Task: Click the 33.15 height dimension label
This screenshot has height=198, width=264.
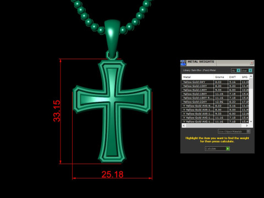Action: [57, 111]
